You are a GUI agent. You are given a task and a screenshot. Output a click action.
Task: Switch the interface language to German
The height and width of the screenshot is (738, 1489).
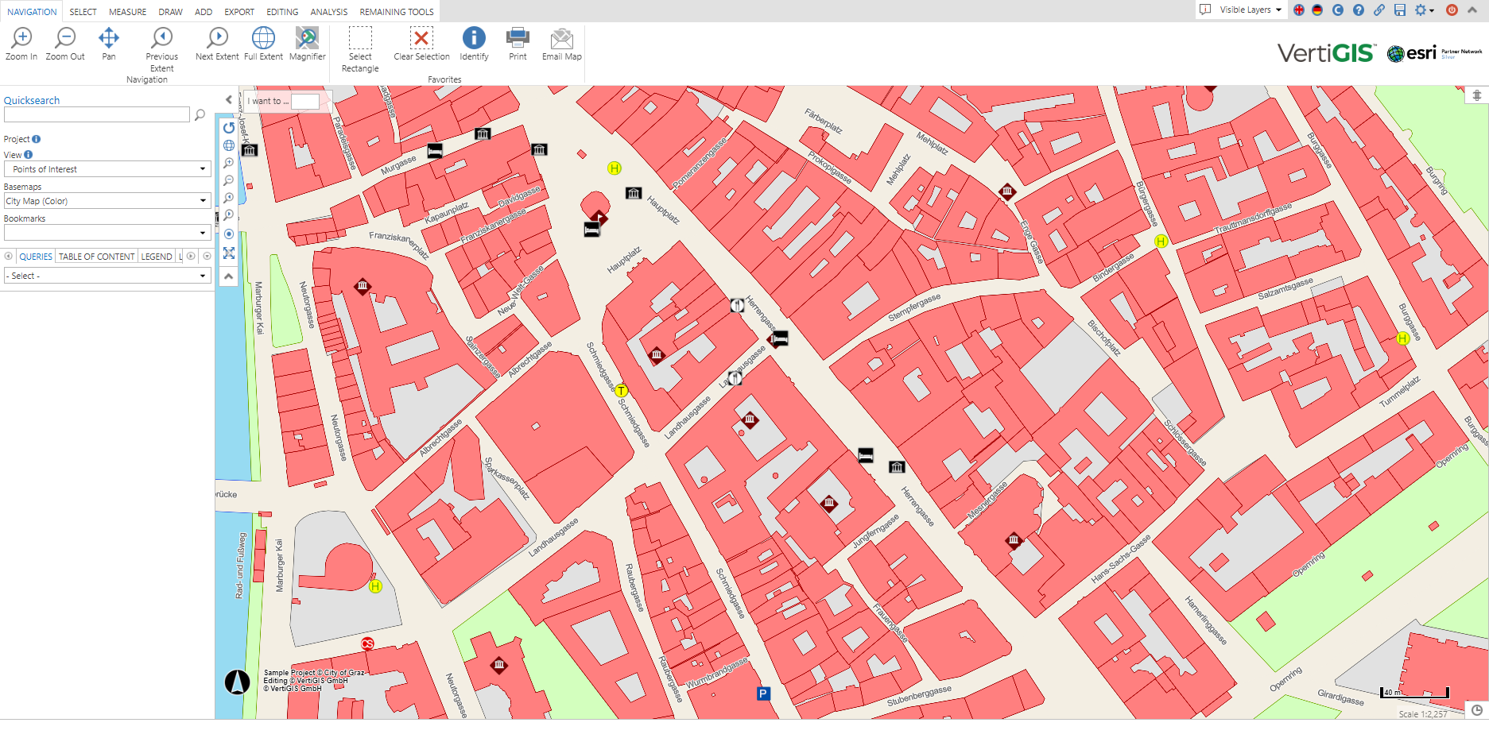tap(1317, 10)
